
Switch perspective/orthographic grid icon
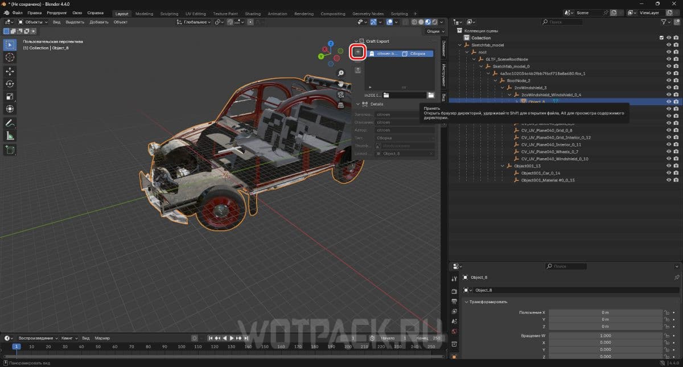coord(340,105)
